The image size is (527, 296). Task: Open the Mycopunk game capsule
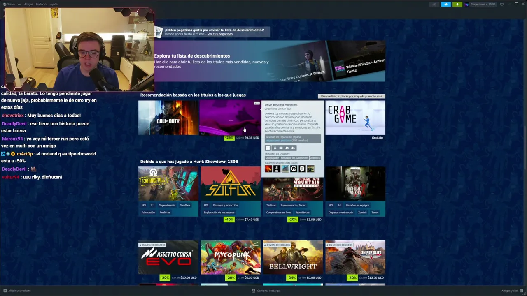[231, 257]
